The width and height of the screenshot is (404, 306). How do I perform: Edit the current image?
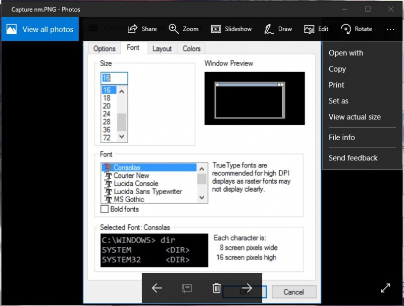[316, 29]
